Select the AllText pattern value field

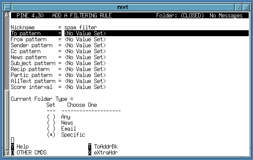(85, 81)
